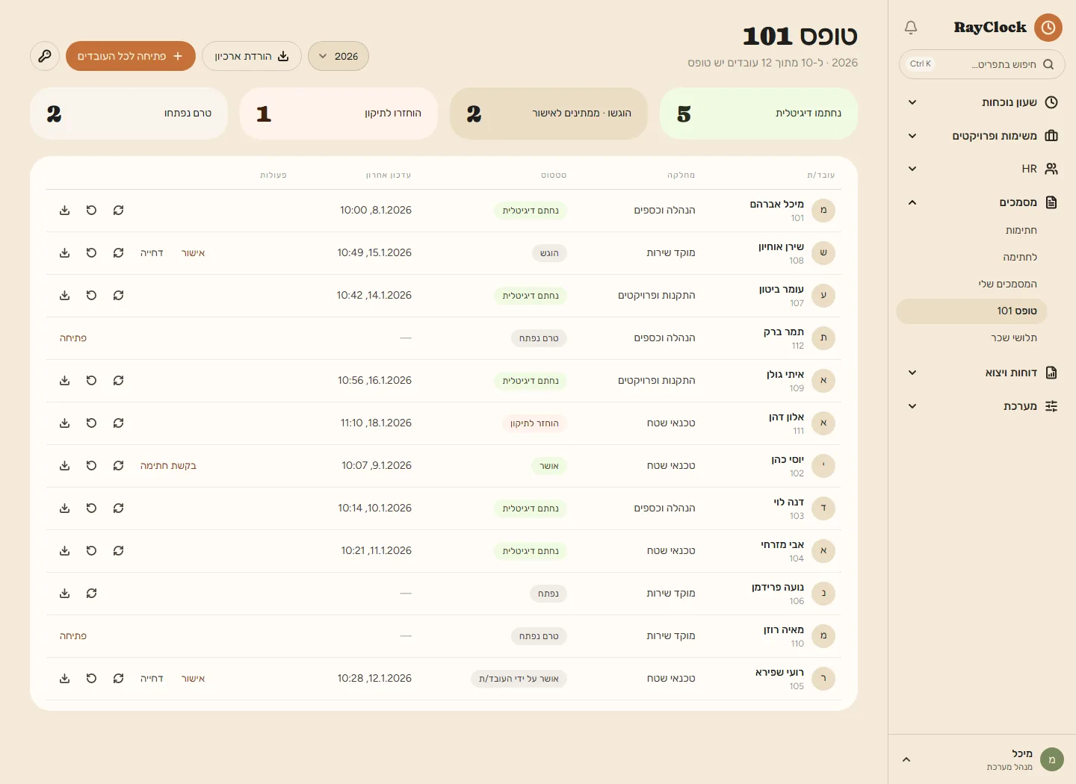Click the sync icon in מיכל אברהם row

coord(119,211)
